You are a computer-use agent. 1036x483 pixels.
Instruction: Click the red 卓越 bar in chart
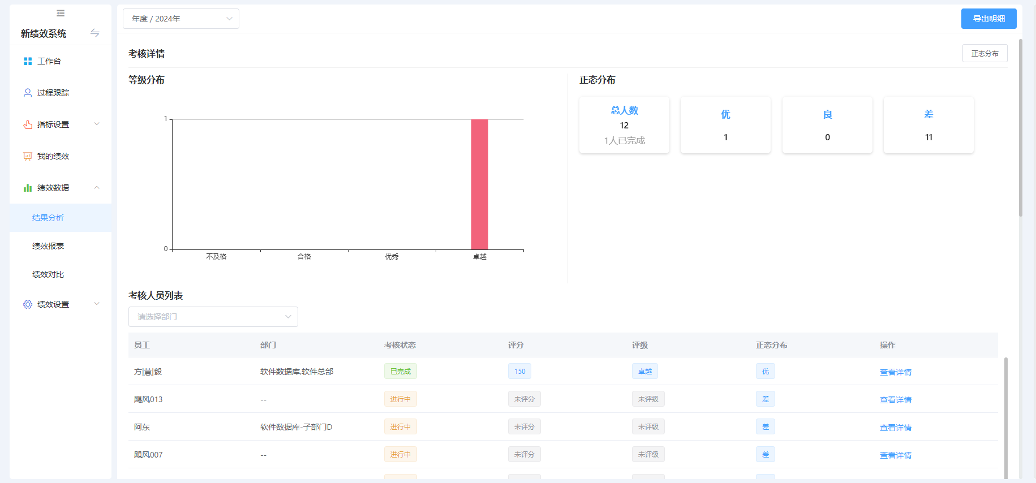tap(479, 184)
